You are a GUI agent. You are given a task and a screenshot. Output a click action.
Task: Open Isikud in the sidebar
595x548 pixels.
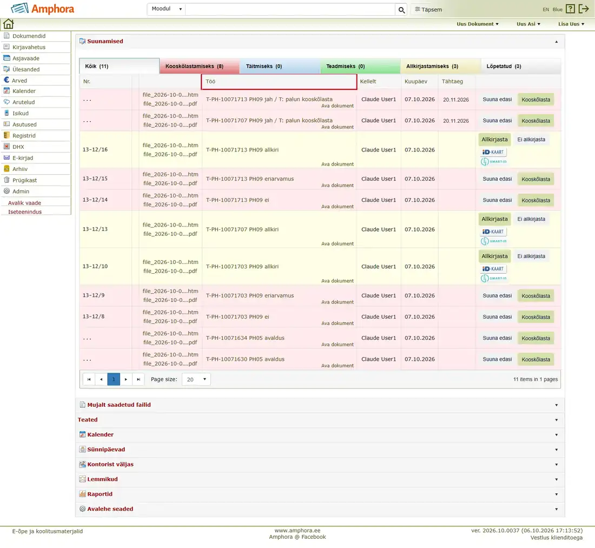[21, 114]
